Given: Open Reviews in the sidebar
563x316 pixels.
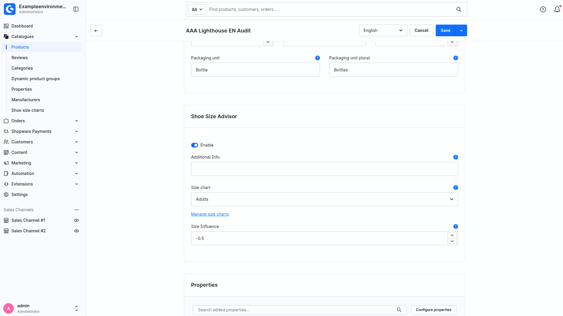Looking at the screenshot, I should point(19,58).
